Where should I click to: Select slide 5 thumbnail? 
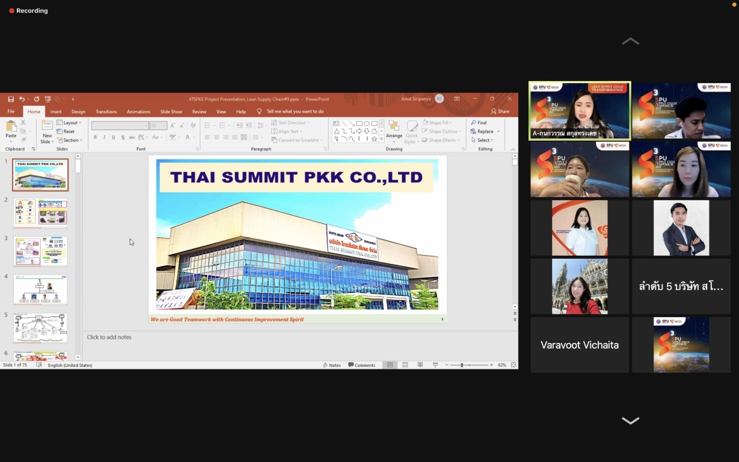point(40,327)
